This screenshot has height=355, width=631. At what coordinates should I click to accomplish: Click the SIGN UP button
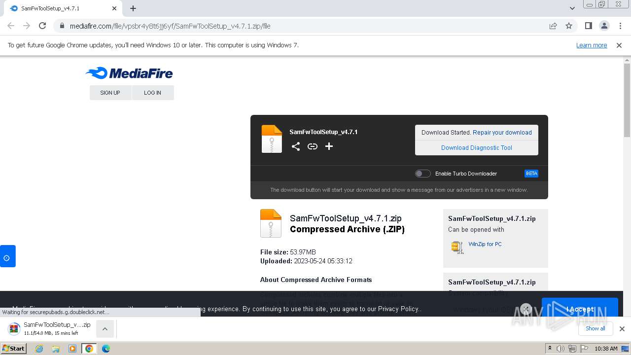(110, 93)
